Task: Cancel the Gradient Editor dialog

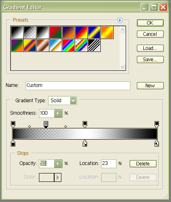Action: 150,34
